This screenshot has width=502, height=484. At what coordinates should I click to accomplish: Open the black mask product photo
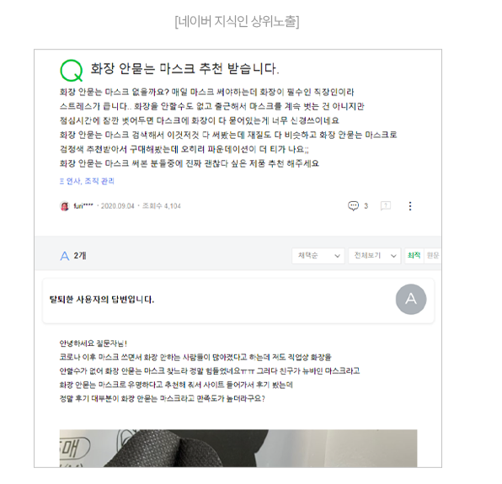(x=238, y=448)
